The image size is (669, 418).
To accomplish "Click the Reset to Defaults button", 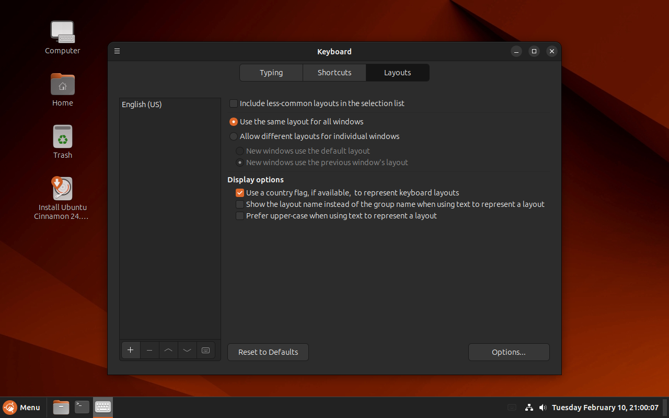I will click(268, 352).
